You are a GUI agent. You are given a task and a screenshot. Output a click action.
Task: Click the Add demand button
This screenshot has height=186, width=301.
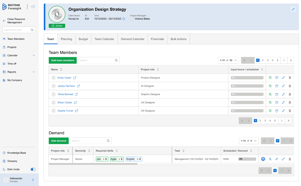[59, 141]
